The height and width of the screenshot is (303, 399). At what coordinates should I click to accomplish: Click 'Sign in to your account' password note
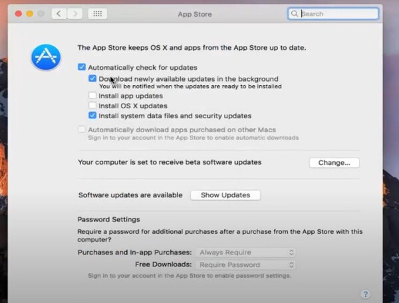click(x=190, y=276)
